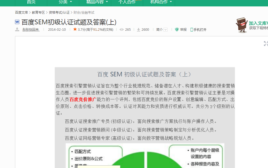The height and width of the screenshot is (168, 268).
Task: Expand the 分类 dropdown menu
Action: (x=65, y=2)
